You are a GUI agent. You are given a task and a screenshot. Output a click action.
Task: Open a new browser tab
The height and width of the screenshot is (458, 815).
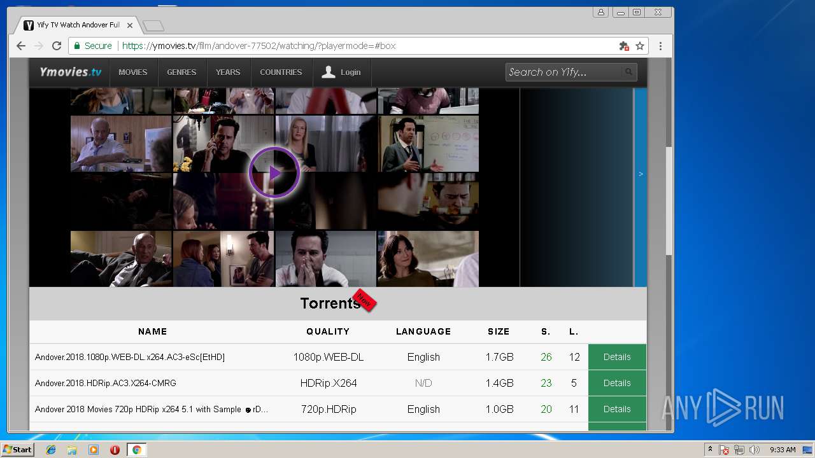(x=153, y=26)
